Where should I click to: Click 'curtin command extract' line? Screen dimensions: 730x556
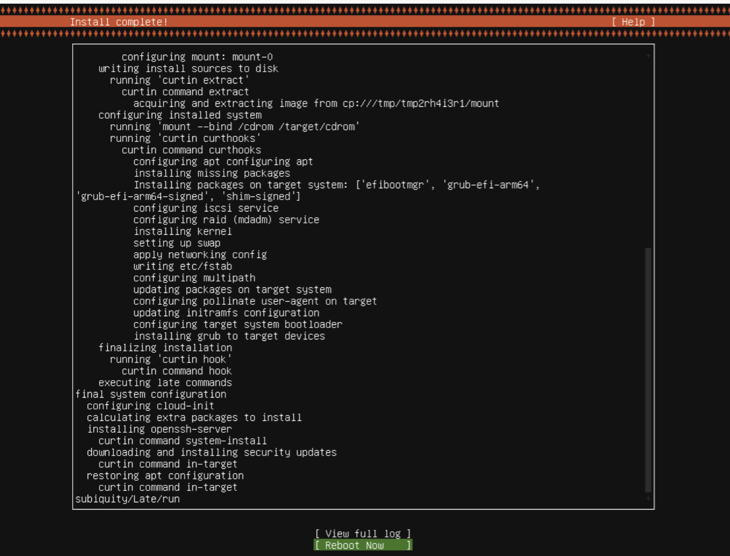pos(185,91)
